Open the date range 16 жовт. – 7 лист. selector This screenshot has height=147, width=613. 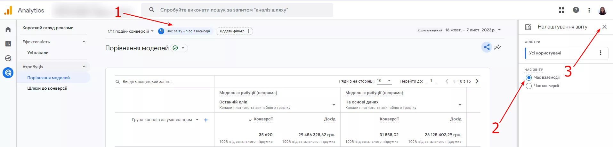pos(473,30)
